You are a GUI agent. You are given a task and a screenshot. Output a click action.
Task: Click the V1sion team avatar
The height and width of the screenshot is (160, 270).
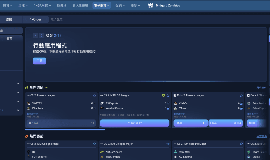[x=175, y=108]
